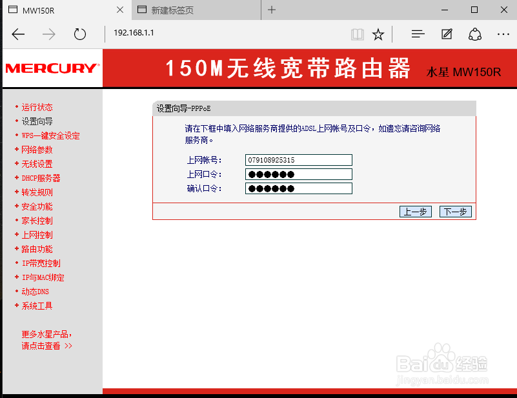Open 运行状态 in sidebar
The width and height of the screenshot is (517, 398).
(37, 107)
